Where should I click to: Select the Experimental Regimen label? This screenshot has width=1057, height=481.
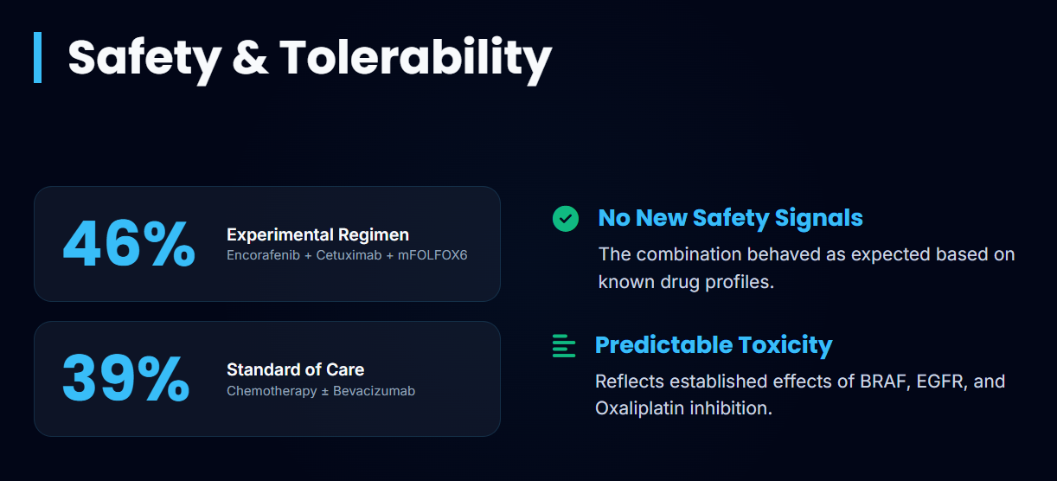tap(317, 234)
